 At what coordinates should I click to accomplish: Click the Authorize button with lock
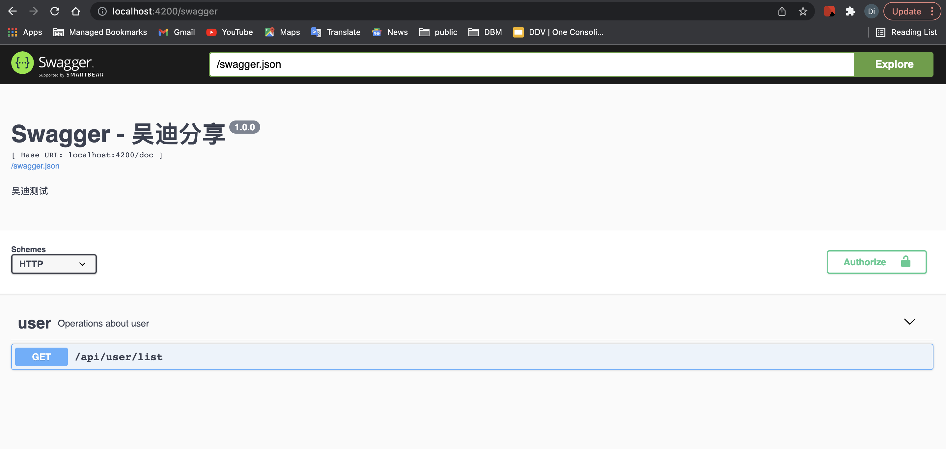point(876,262)
